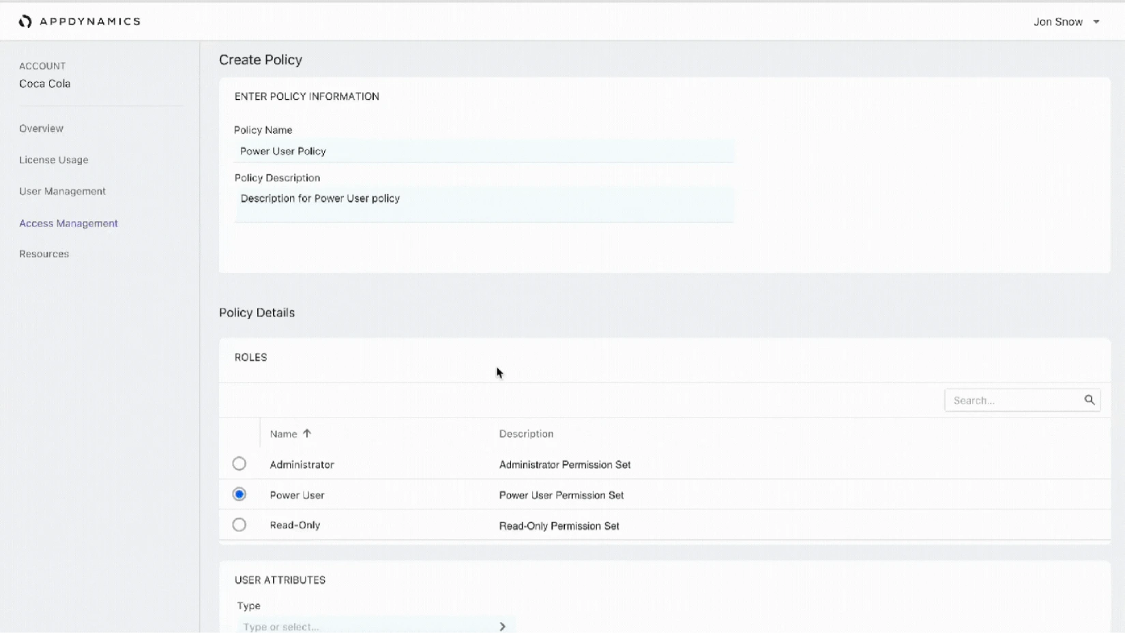Image resolution: width=1125 pixels, height=633 pixels.
Task: Click the 'Administrator' role name
Action: click(302, 465)
